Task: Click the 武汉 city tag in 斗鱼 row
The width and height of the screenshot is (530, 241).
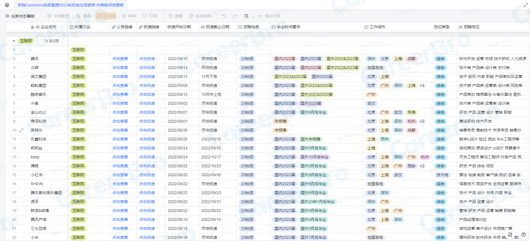Action: [371, 104]
